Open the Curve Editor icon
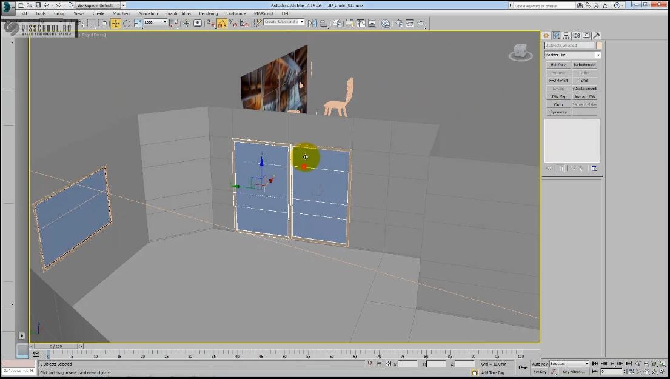Screen dimensions: 670x379 [361, 24]
